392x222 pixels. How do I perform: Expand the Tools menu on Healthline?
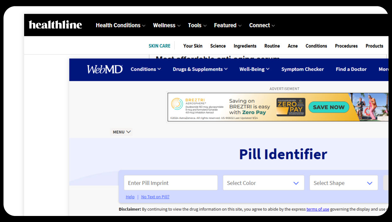click(197, 25)
